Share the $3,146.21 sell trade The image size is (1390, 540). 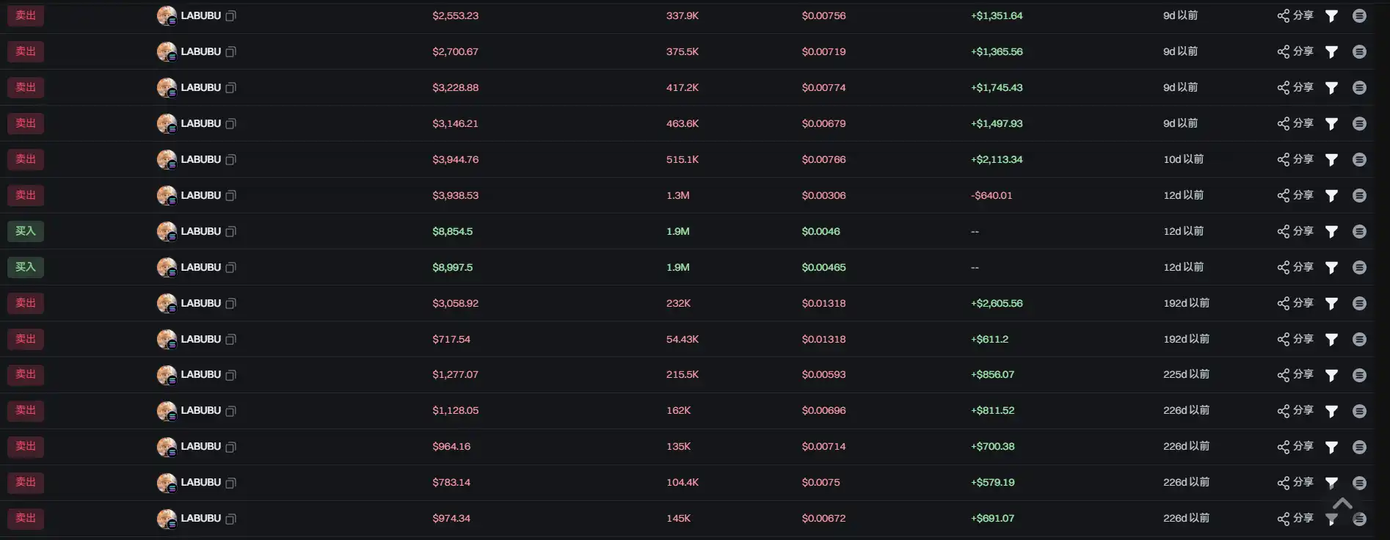coord(1295,123)
